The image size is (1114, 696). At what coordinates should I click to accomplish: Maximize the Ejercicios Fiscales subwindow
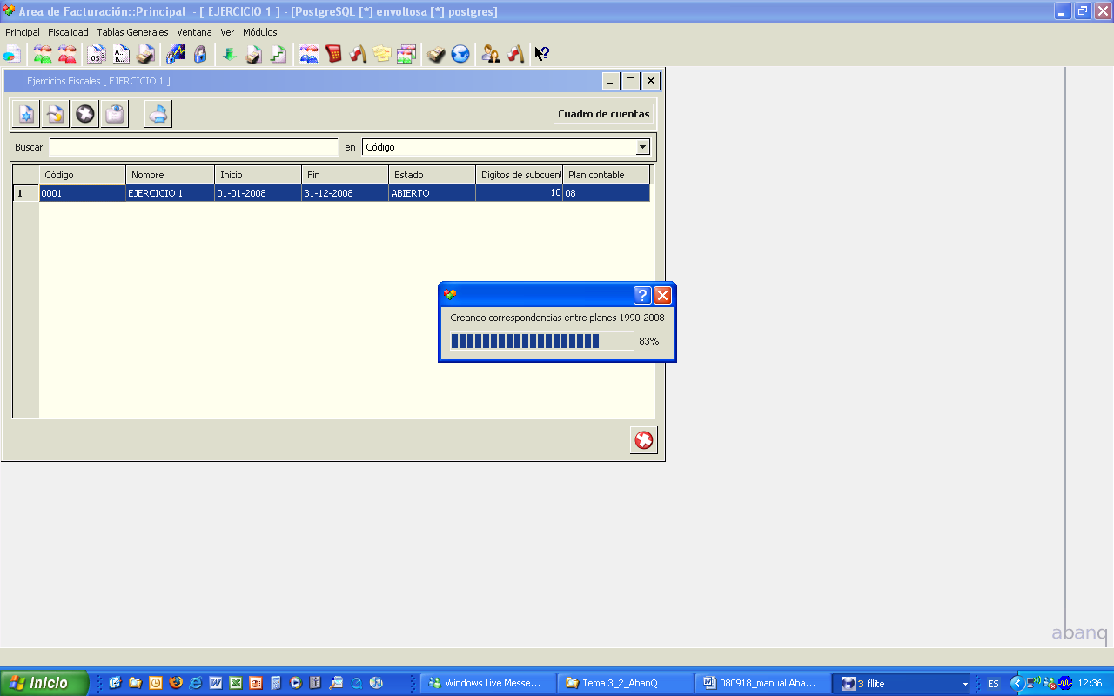[631, 81]
